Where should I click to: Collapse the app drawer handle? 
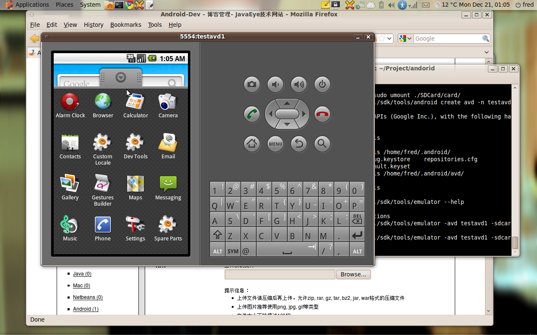click(x=121, y=77)
